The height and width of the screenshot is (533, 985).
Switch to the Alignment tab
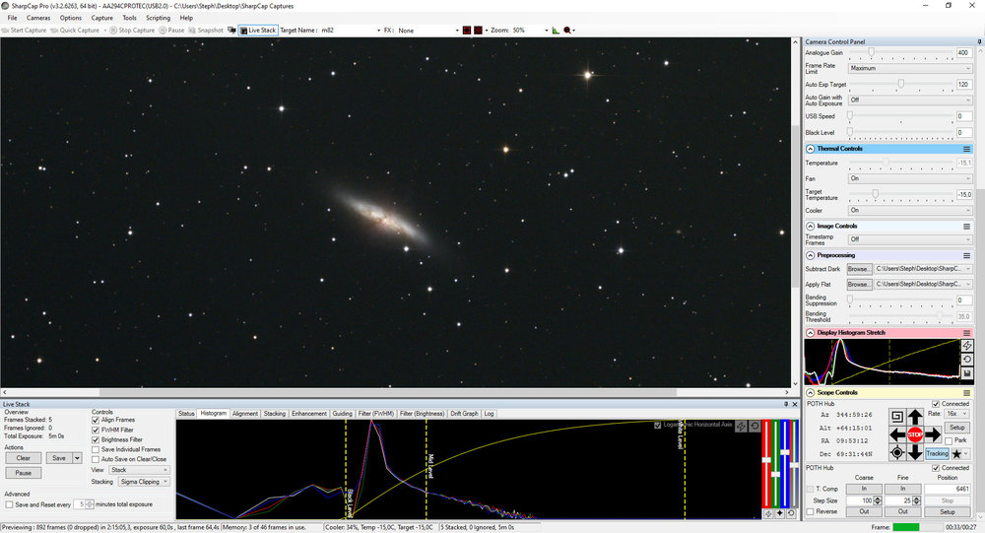point(245,414)
